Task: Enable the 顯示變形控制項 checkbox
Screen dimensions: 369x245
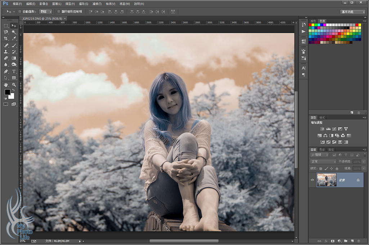Action: tap(59, 11)
